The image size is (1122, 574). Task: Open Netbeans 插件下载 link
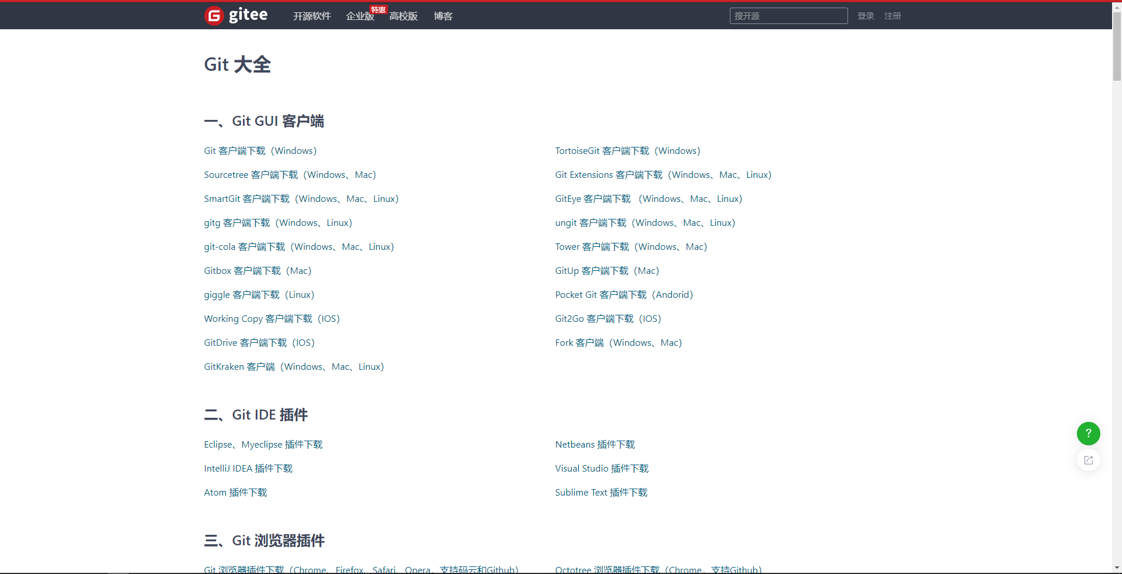tap(595, 445)
